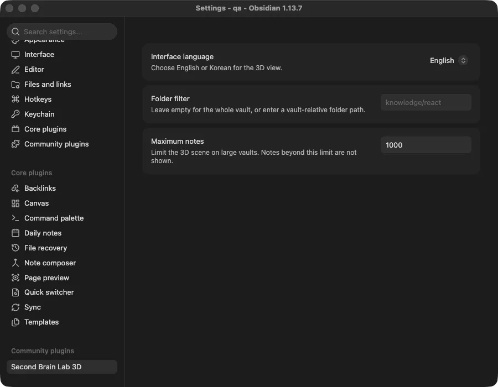Open Community plugins settings

(62, 144)
